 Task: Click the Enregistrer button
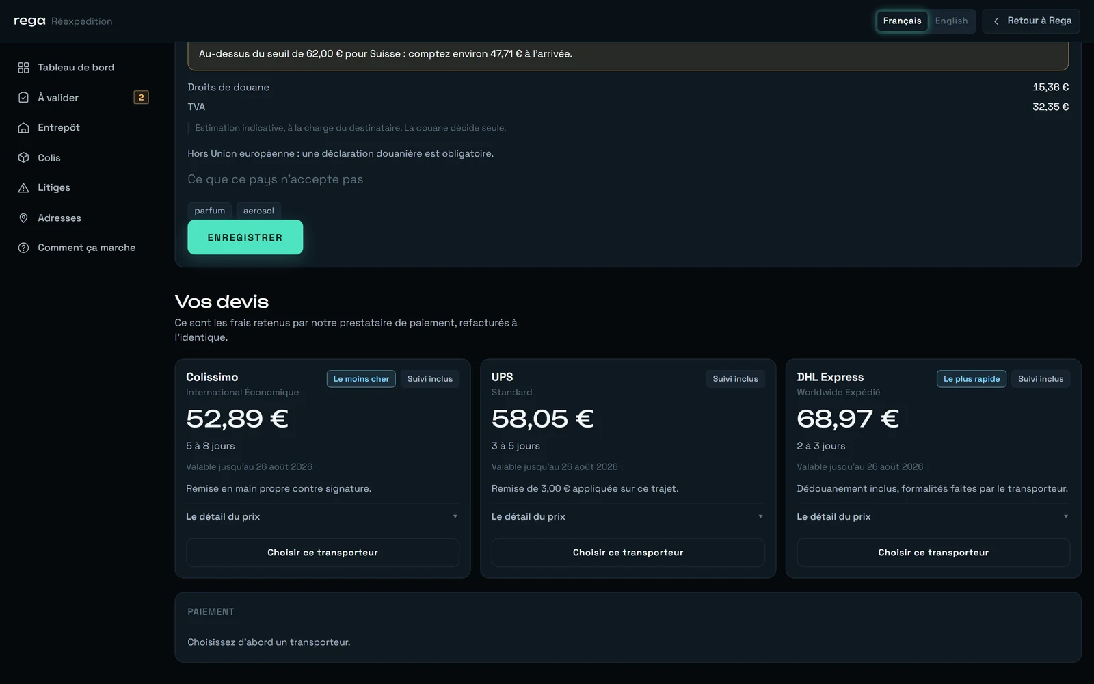coord(245,237)
